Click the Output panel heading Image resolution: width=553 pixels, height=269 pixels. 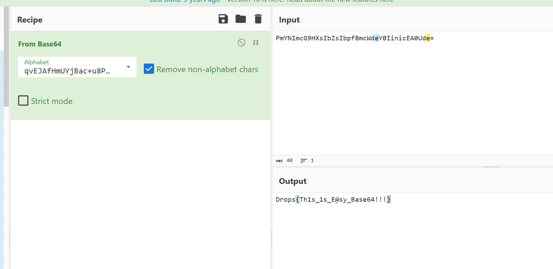pyautogui.click(x=293, y=181)
